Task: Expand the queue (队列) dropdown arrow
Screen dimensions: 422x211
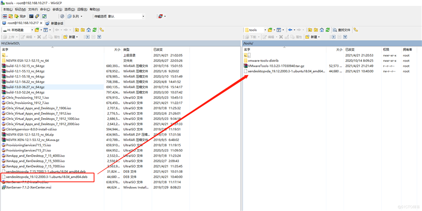Action: pyautogui.click(x=81, y=17)
